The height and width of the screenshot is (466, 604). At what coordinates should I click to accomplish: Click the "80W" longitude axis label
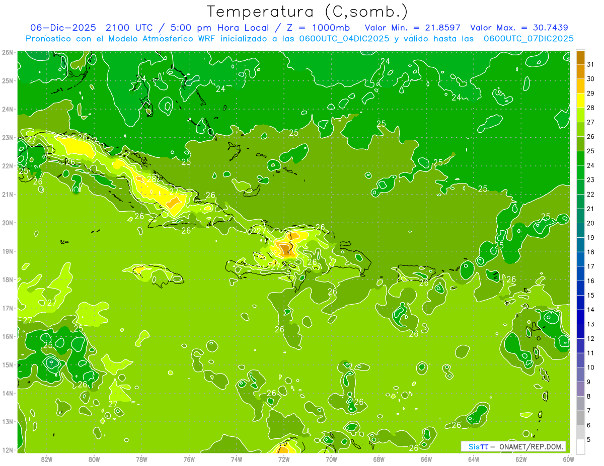pyautogui.click(x=94, y=459)
